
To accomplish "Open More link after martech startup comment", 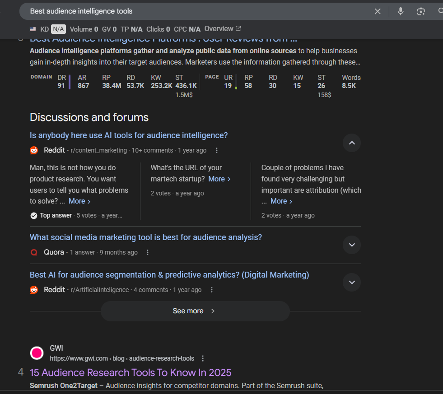I will (x=219, y=179).
